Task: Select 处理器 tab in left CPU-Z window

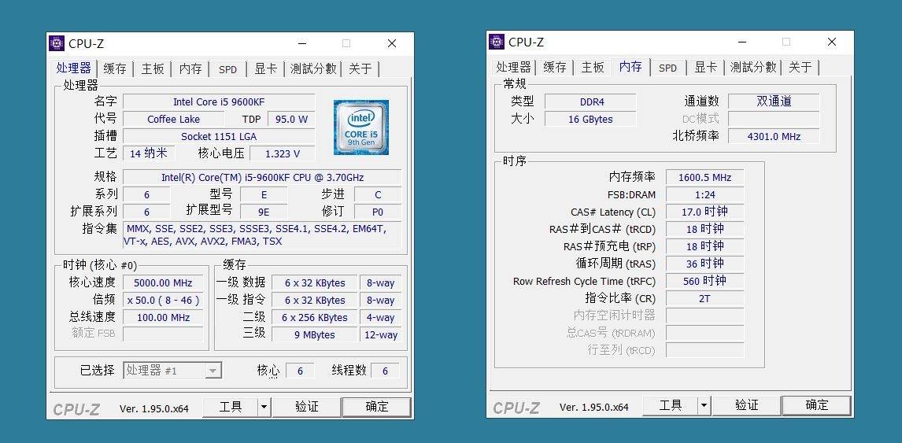Action: click(x=73, y=68)
